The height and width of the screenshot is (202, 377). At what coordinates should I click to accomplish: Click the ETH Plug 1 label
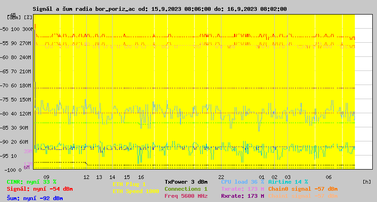pos(129,184)
